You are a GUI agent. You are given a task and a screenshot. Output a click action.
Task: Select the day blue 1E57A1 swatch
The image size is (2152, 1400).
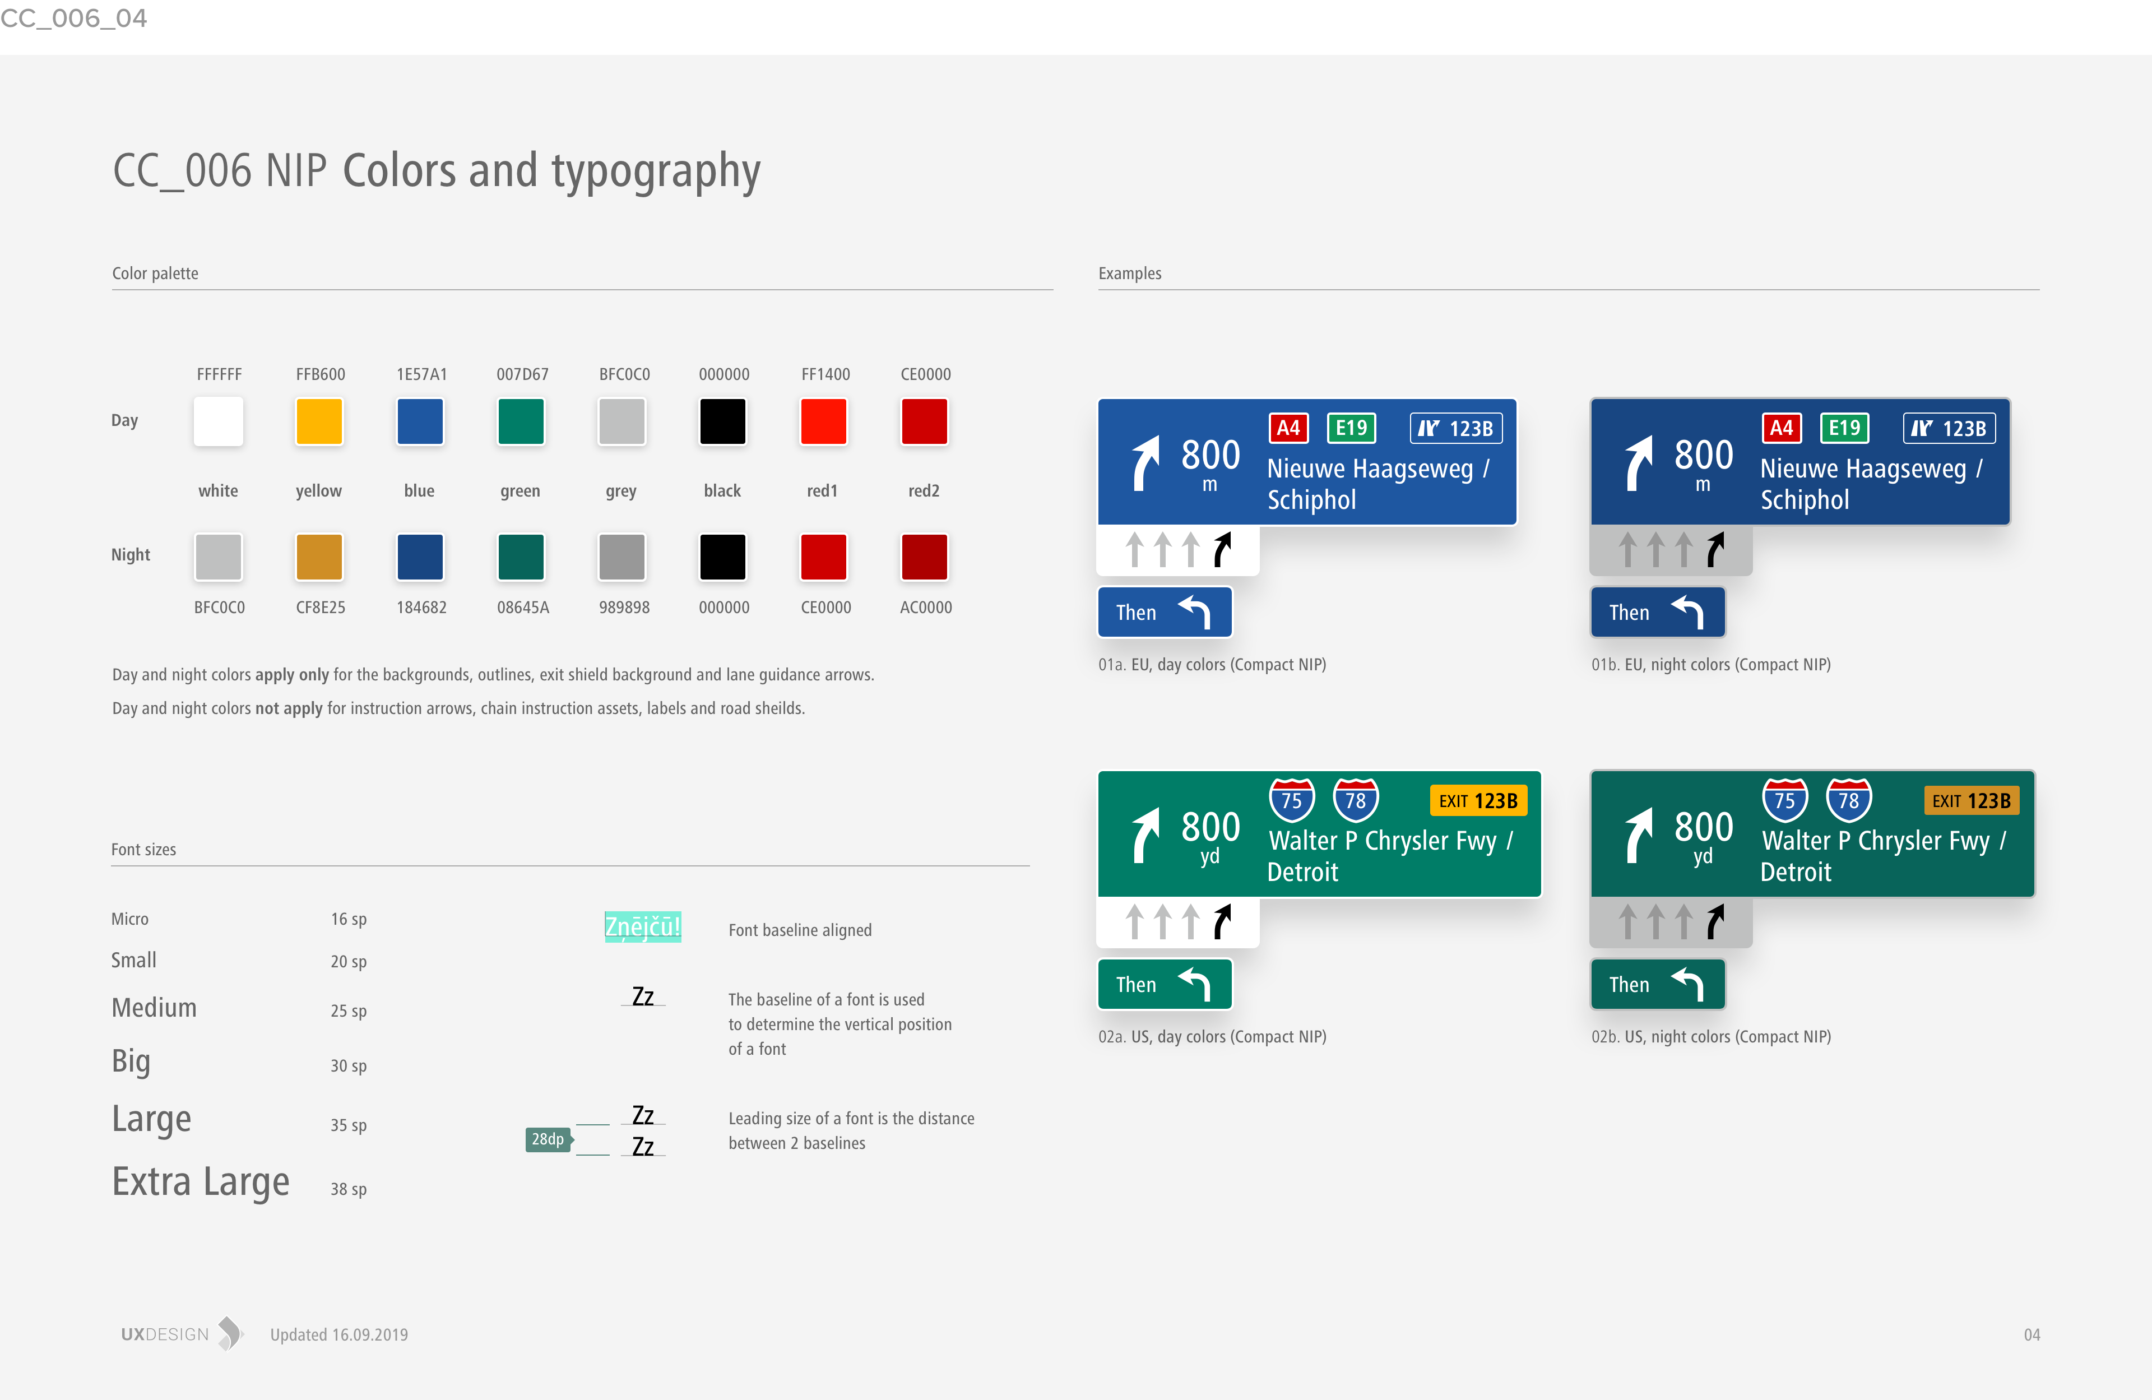420,421
